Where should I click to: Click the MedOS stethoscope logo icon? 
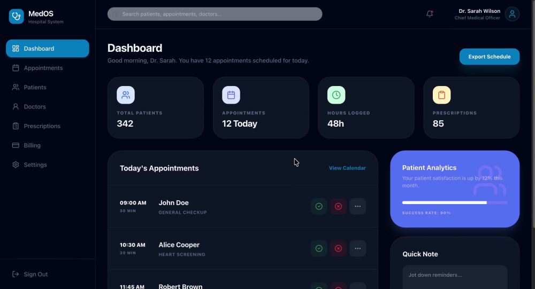[x=17, y=17]
